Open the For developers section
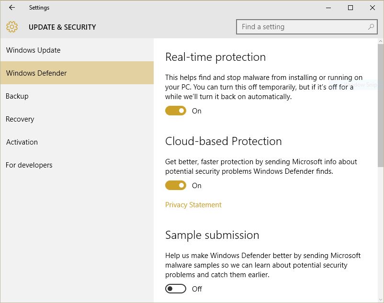Viewport: 384px width, 303px height. point(29,165)
